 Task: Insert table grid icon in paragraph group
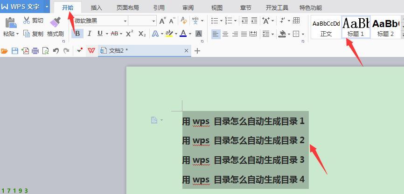click(296, 21)
